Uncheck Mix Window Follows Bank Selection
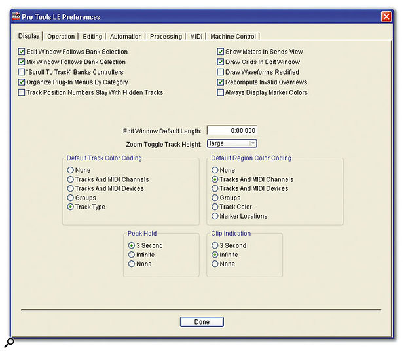 coord(22,62)
